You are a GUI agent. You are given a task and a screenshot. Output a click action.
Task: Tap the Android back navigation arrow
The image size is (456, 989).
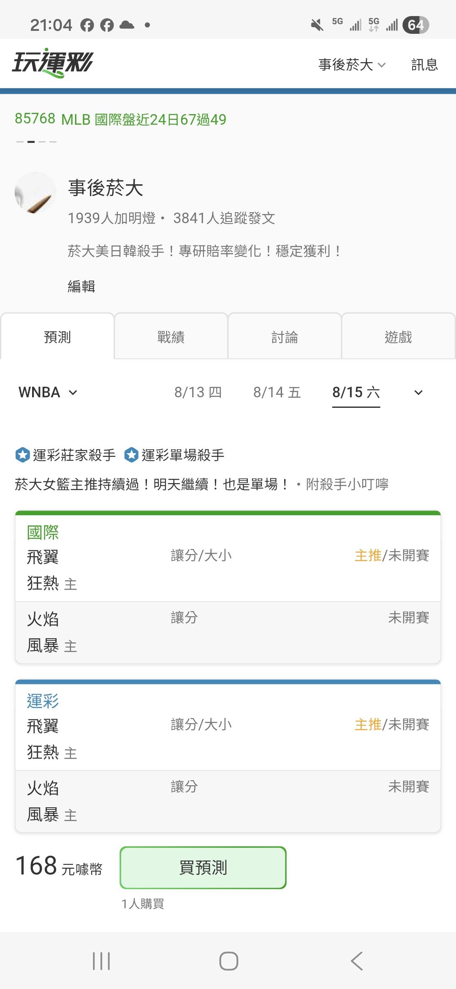click(x=357, y=961)
